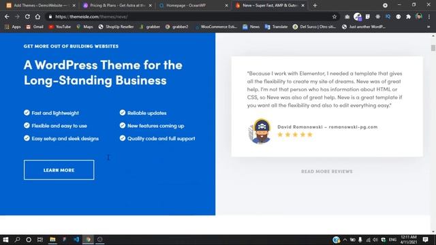Viewport: 436px width, 245px height.
Task: Open the notification action center
Action: 425,240
